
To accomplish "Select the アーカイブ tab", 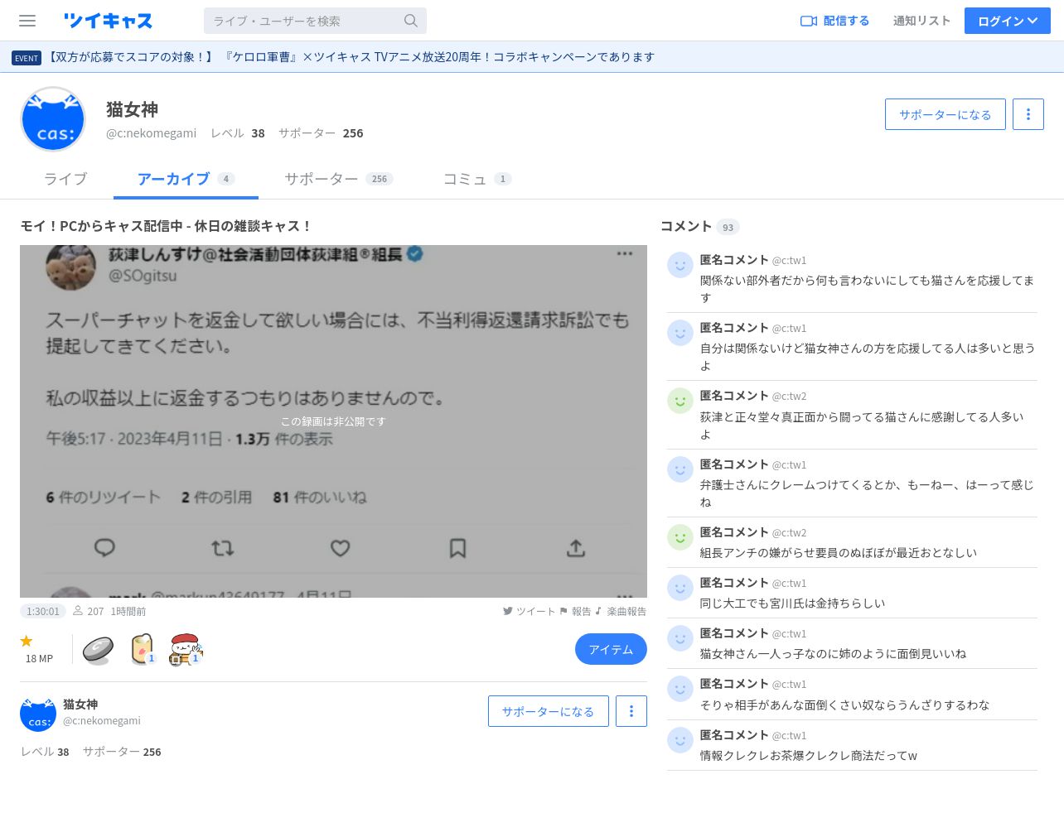I will click(x=186, y=179).
